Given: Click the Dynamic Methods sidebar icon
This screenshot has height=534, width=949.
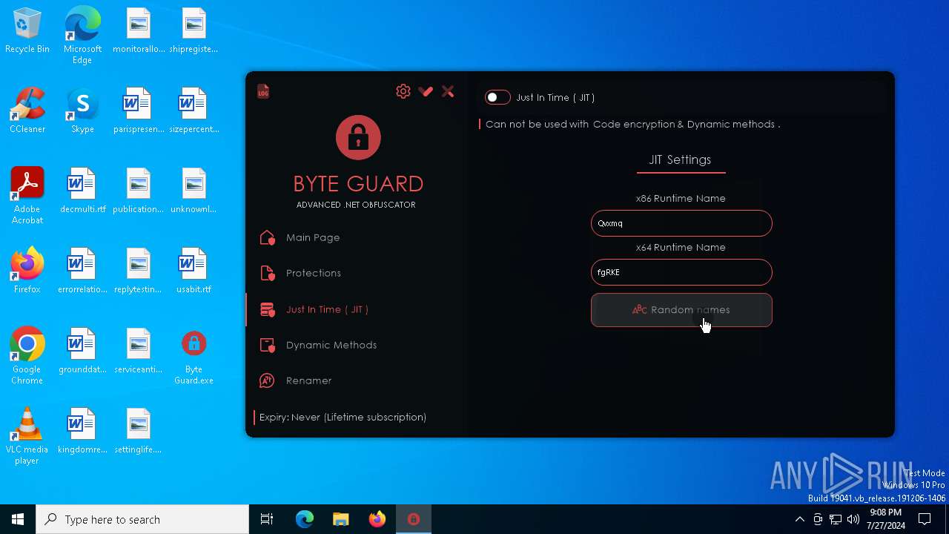Looking at the screenshot, I should click(268, 345).
